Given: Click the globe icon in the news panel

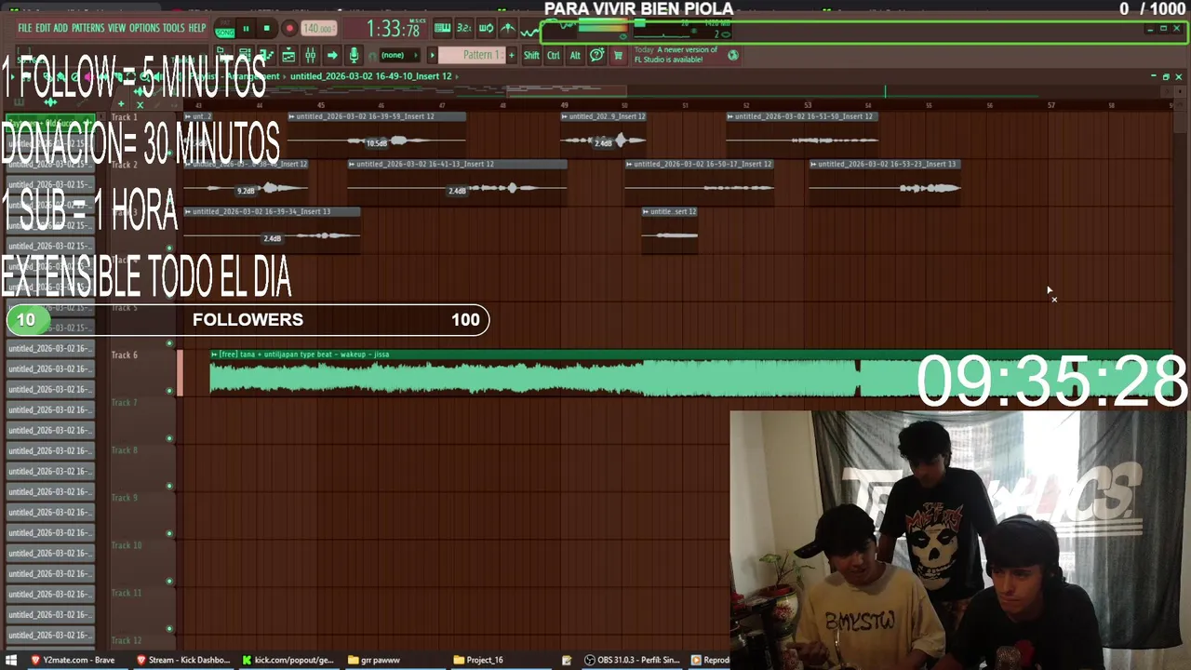Looking at the screenshot, I should tap(733, 55).
